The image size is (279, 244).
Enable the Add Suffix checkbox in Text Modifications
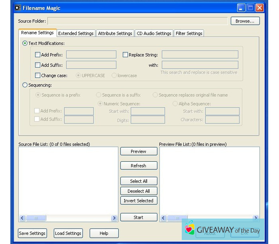[x=38, y=65]
